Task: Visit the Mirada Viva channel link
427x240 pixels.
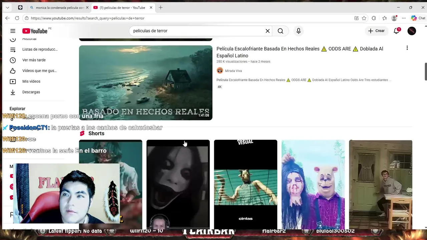Action: click(x=233, y=71)
